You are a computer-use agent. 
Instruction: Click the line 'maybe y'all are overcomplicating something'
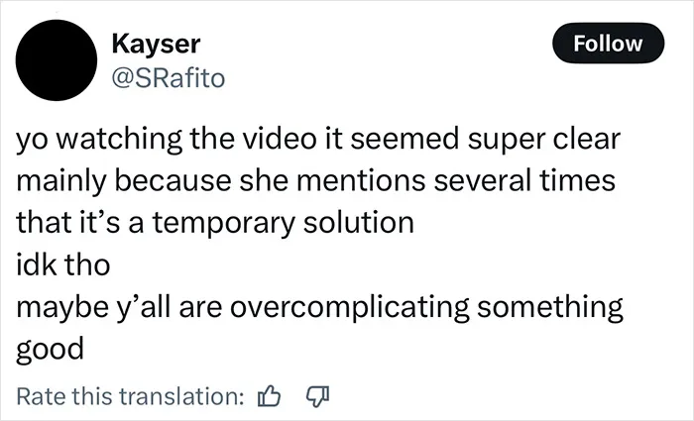pos(319,307)
